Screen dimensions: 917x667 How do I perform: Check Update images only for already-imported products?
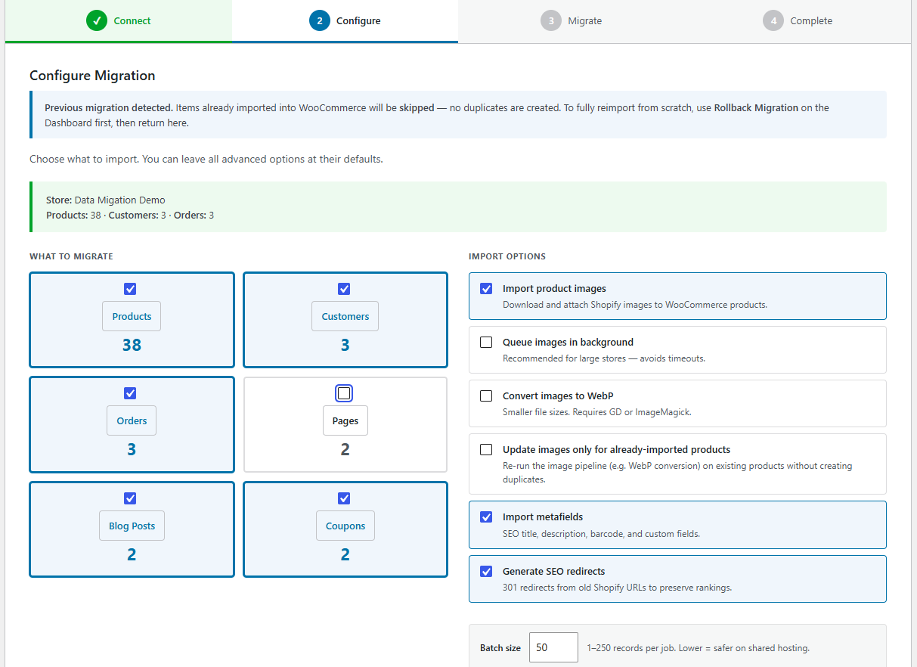coord(486,450)
